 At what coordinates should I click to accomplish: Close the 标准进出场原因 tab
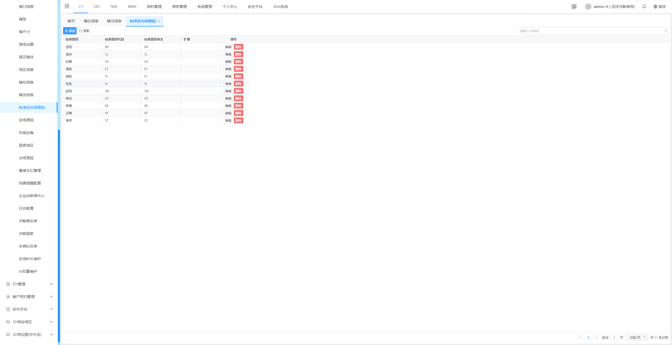pos(159,21)
